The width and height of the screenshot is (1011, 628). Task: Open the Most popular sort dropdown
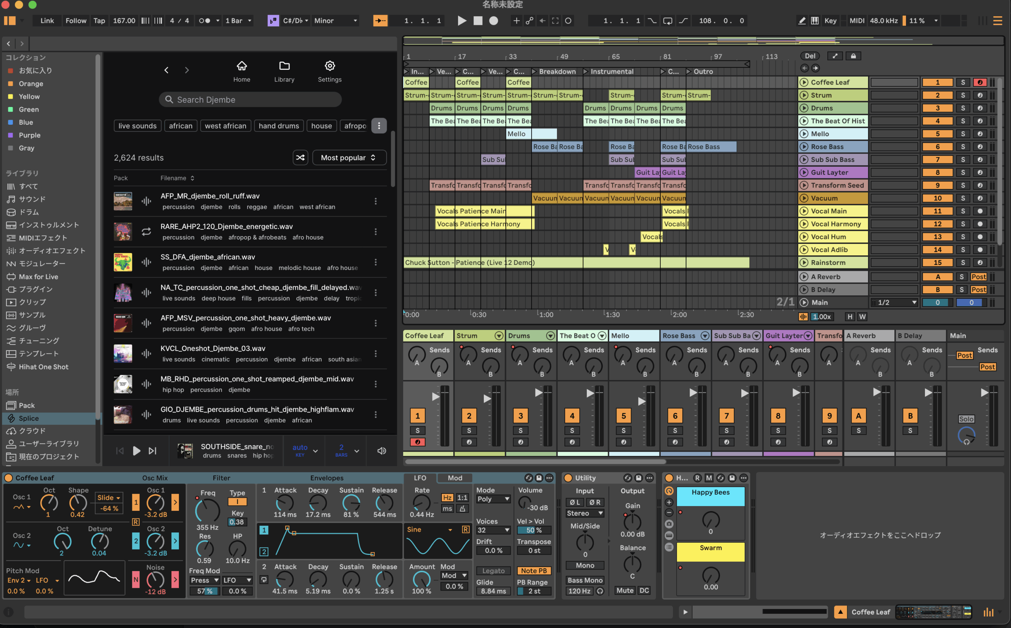349,157
